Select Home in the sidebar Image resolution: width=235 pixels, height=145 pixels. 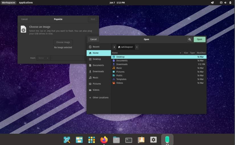(x=99, y=53)
